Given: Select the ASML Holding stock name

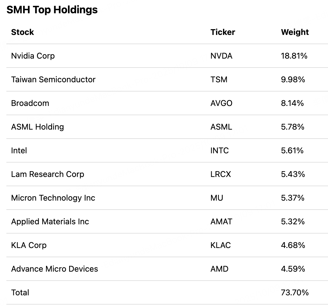Looking at the screenshot, I should (x=38, y=127).
